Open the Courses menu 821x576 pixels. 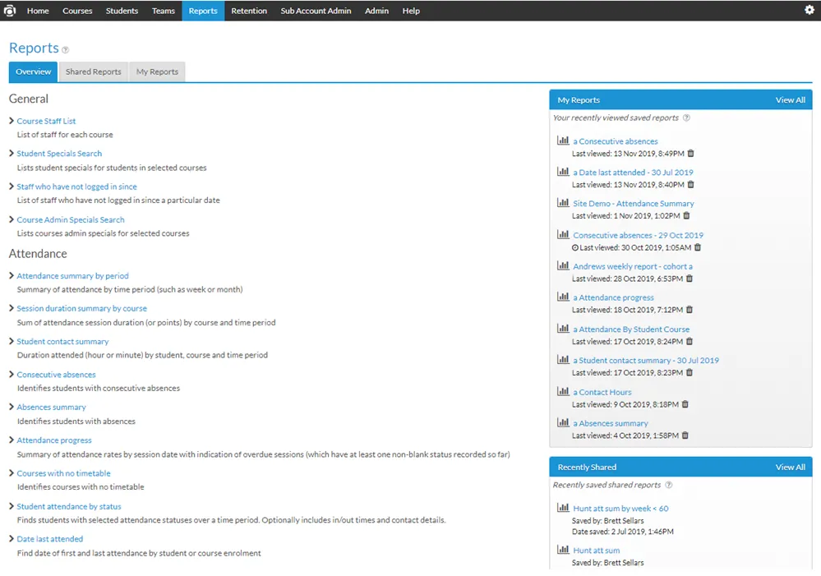77,11
